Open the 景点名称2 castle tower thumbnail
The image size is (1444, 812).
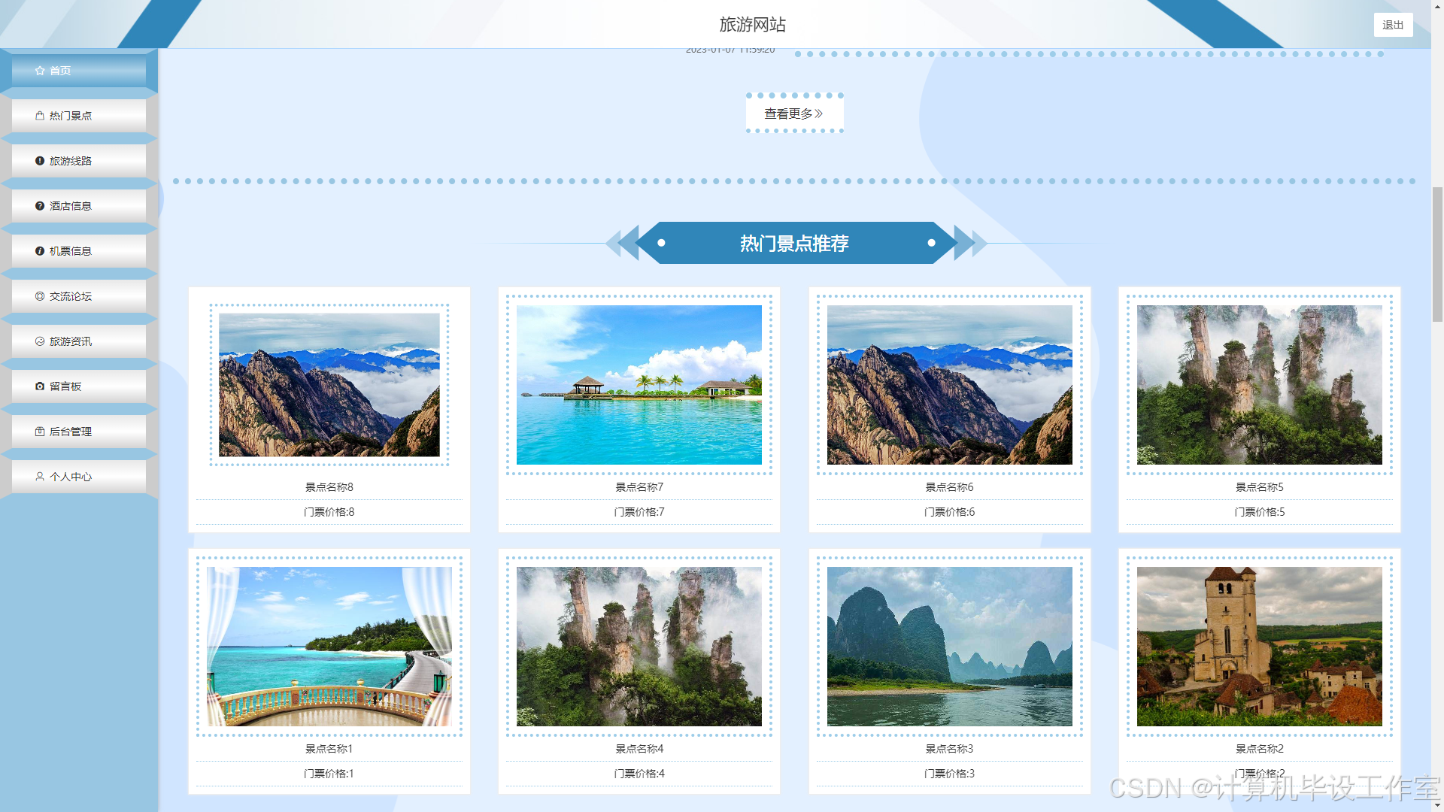[1259, 647]
